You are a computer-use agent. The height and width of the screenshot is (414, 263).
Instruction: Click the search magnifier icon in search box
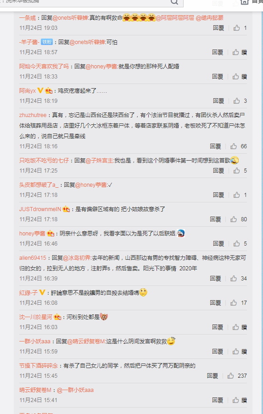(174, 2)
